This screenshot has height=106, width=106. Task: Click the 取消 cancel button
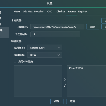(72, 101)
